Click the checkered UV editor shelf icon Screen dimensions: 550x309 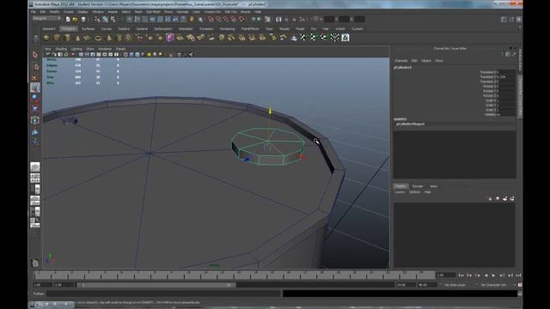345,38
